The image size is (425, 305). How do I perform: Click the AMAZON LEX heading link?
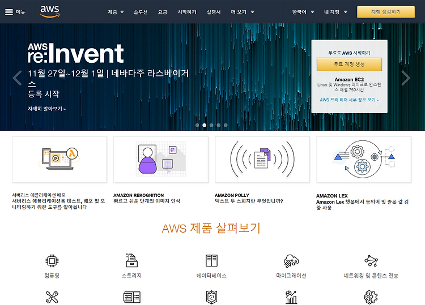[x=331, y=196]
